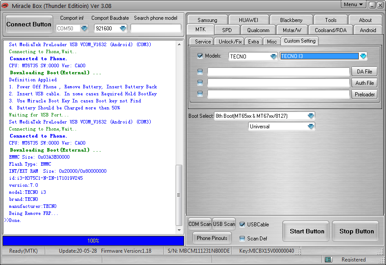Open the Tools tab
The image size is (386, 265).
click(331, 20)
